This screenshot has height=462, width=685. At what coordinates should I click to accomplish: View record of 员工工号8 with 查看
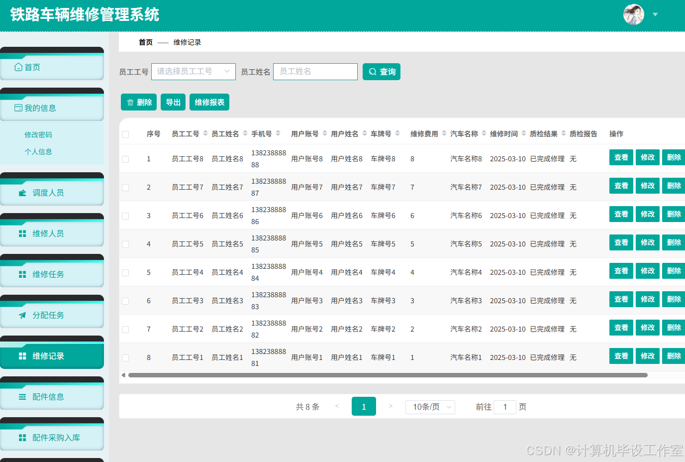tap(621, 157)
